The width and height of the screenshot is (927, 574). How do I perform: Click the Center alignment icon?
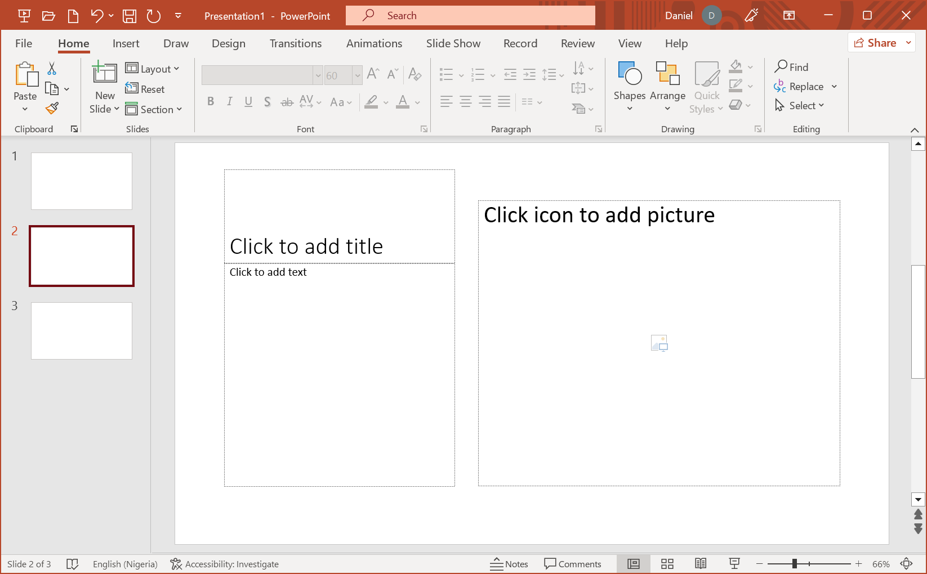coord(465,102)
